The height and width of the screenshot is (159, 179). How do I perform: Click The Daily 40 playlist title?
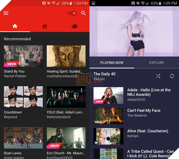105,74
